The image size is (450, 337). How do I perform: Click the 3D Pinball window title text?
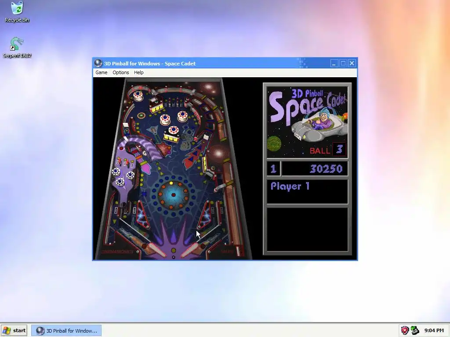[x=150, y=64]
